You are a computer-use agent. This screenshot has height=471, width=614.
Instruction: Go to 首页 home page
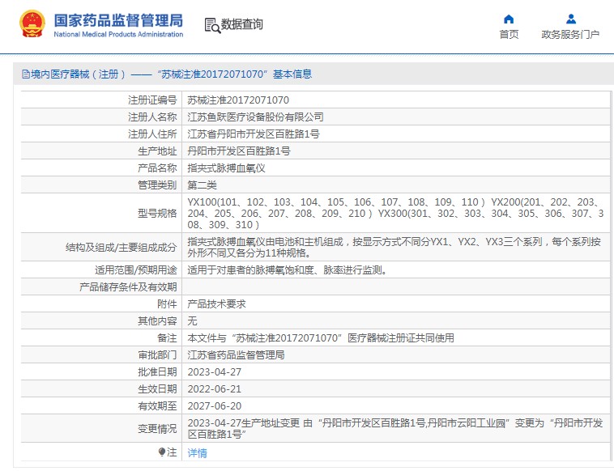pyautogui.click(x=509, y=35)
